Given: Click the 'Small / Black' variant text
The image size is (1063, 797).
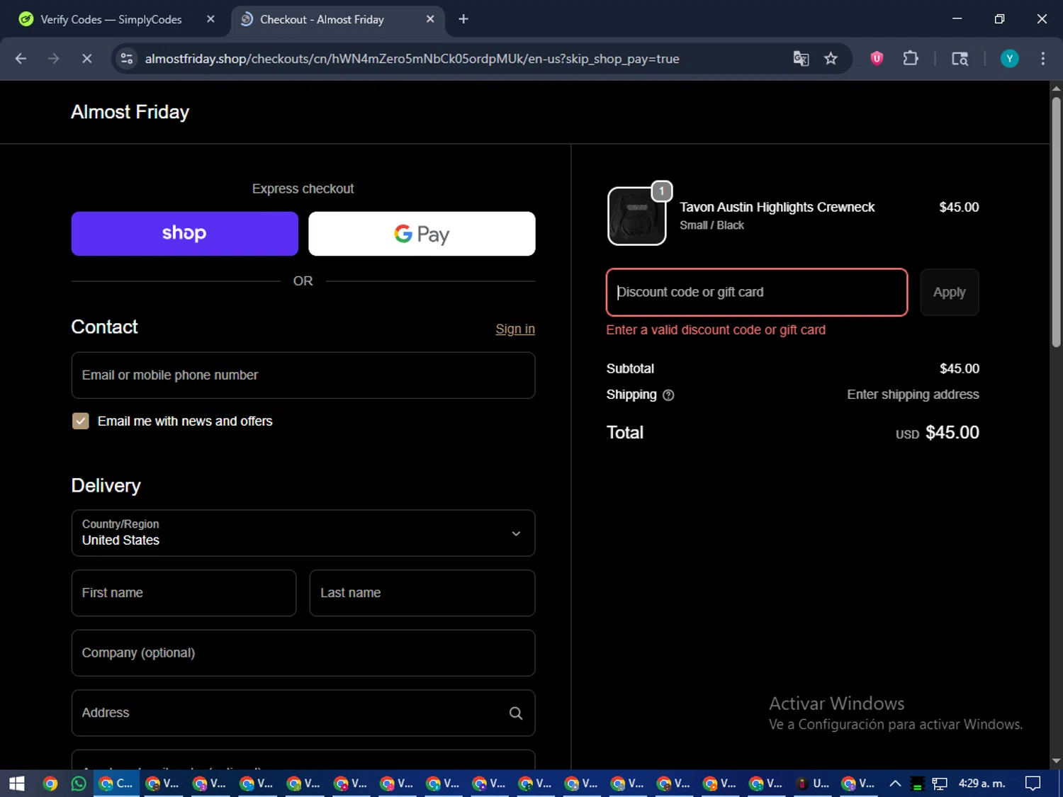Looking at the screenshot, I should [x=712, y=225].
